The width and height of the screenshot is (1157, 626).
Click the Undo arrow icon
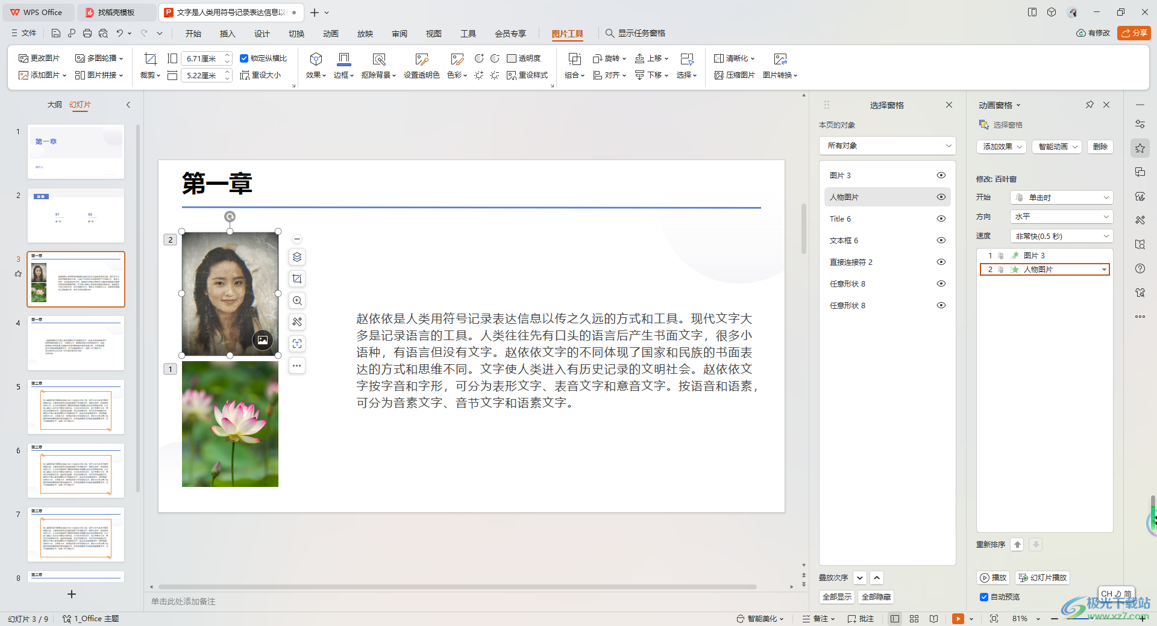click(120, 33)
